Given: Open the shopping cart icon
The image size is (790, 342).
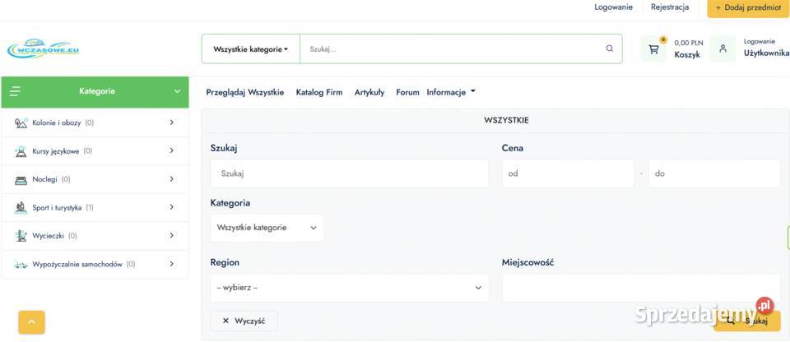Looking at the screenshot, I should click(x=654, y=49).
